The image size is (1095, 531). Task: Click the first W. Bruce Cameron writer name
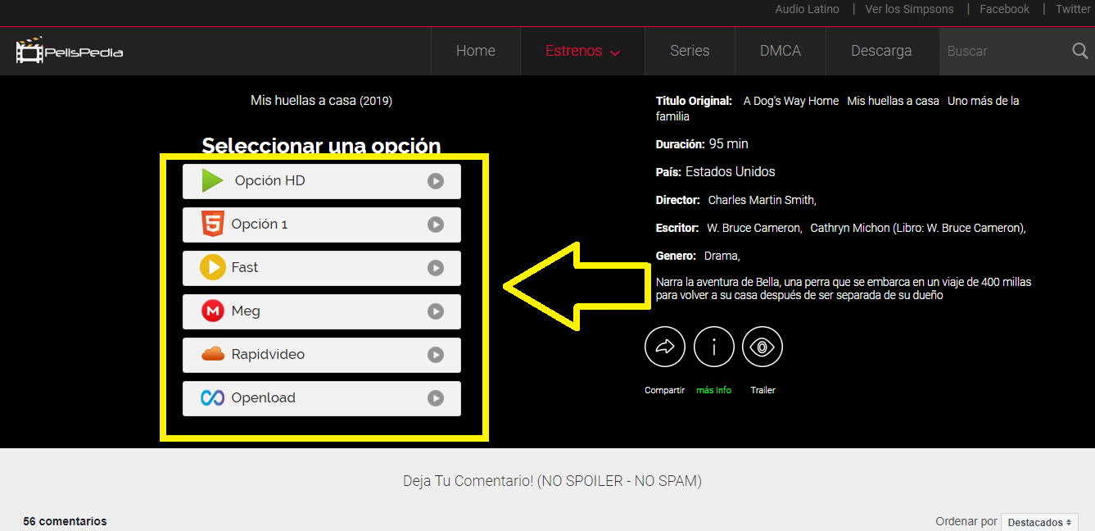pyautogui.click(x=754, y=228)
